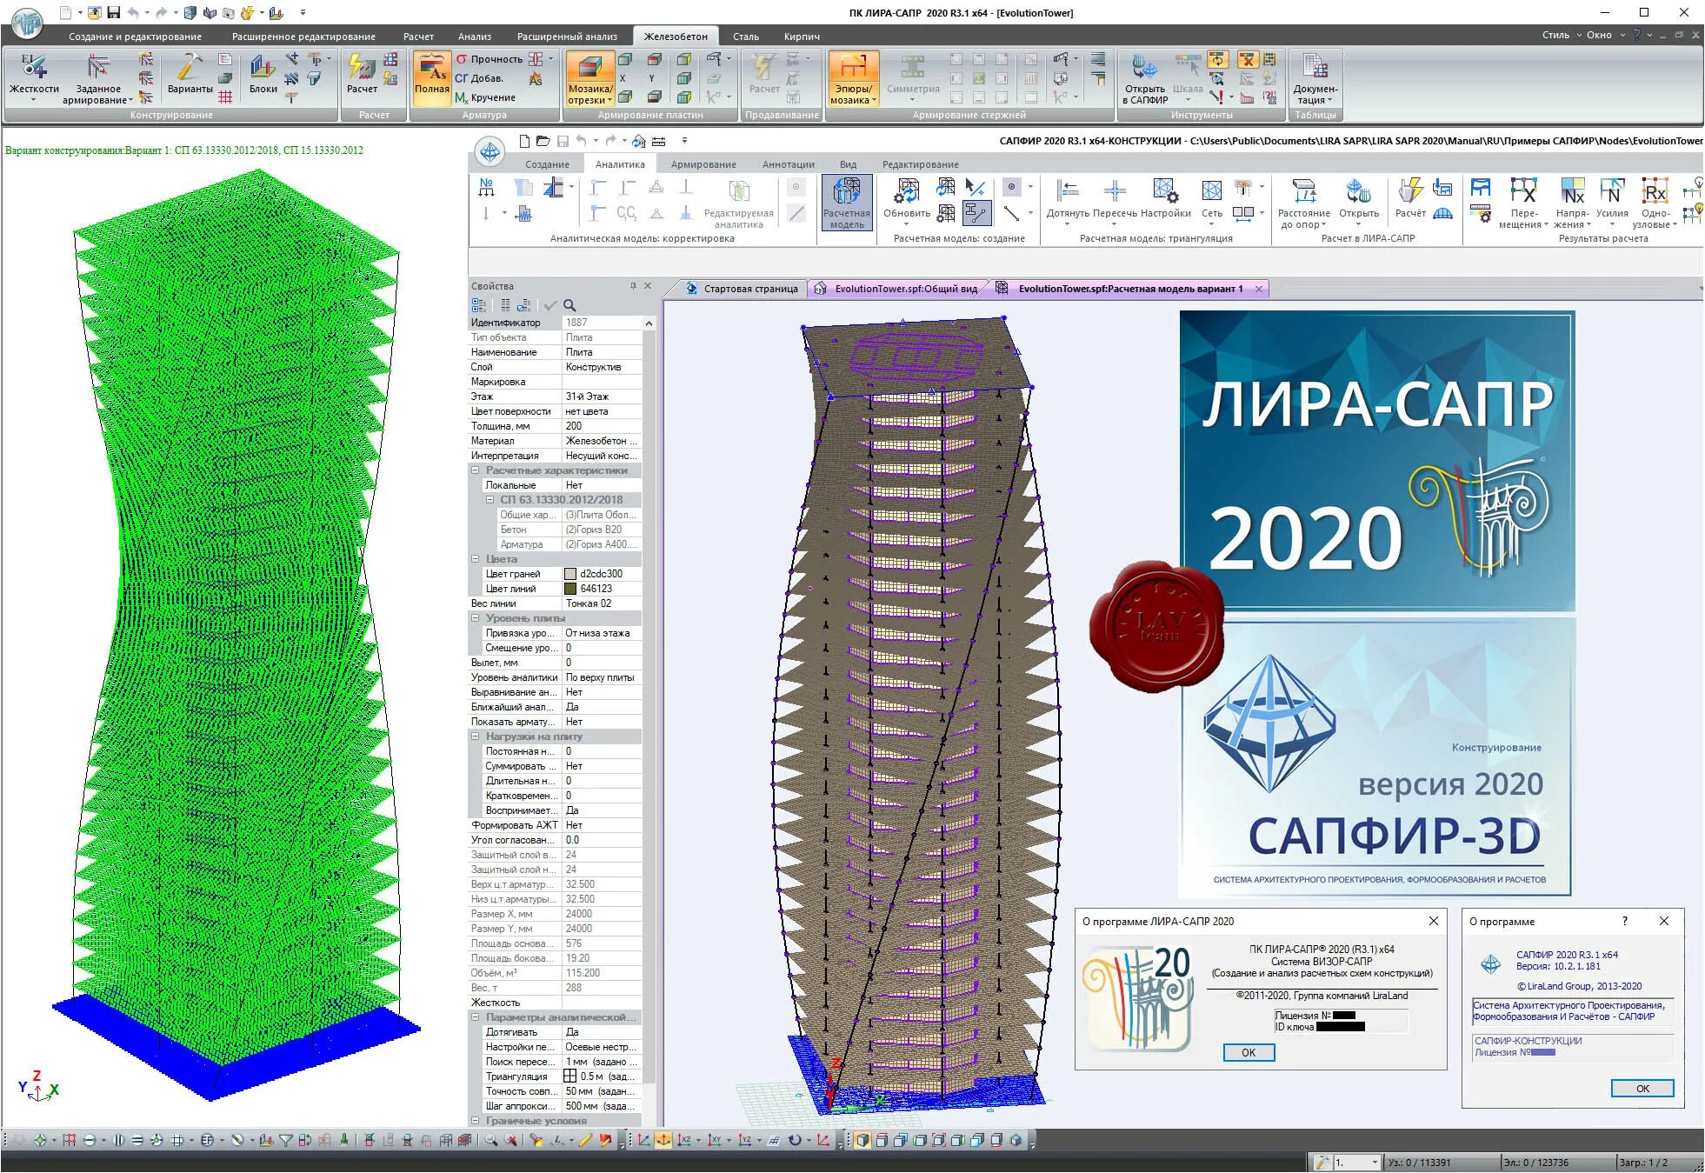This screenshot has width=1705, height=1173.
Task: Collapse Расчетные характеристики property group
Action: 476,470
